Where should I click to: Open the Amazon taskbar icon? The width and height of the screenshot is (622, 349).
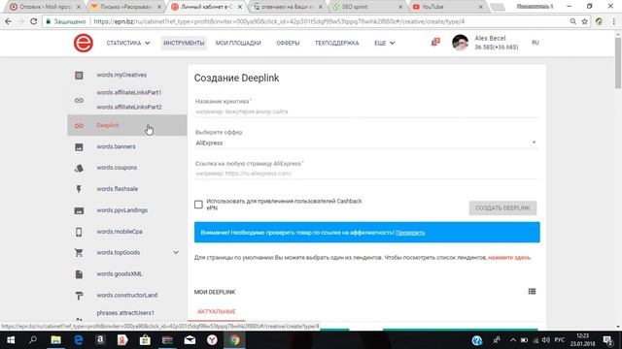click(x=100, y=340)
